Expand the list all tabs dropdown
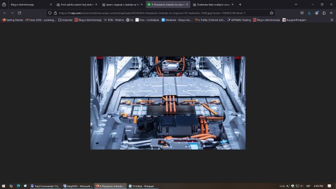The image size is (336, 189). [296, 5]
